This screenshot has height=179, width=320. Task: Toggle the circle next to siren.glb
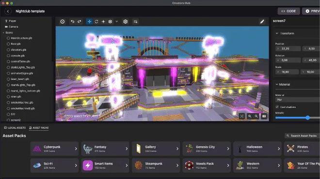8,97
